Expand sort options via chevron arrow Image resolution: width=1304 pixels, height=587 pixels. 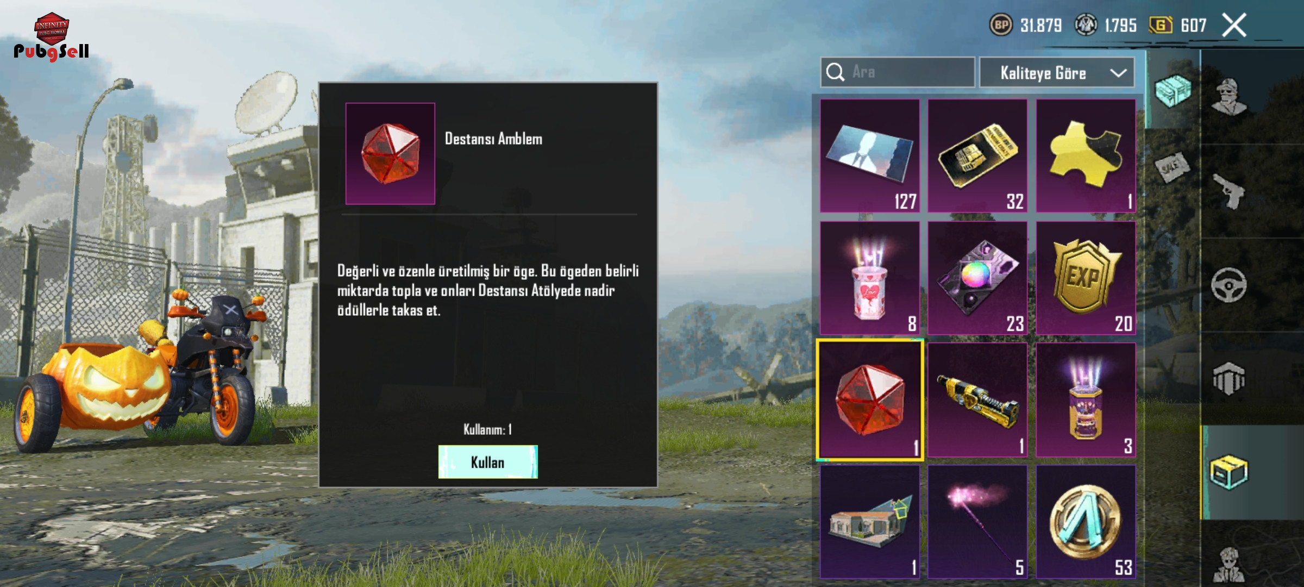(x=1118, y=73)
